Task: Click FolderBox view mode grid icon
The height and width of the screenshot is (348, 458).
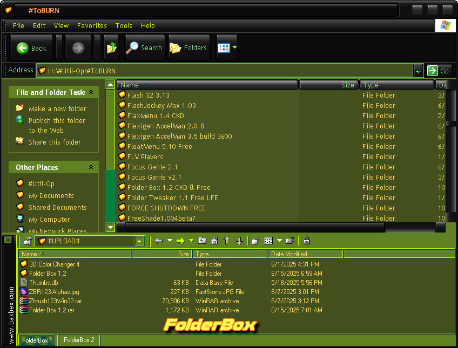Action: [x=268, y=241]
